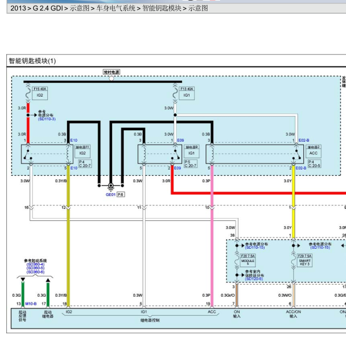The image size is (346, 347).
Task: Open the SD120-8 interior fuse distribution link
Action: 254,279
